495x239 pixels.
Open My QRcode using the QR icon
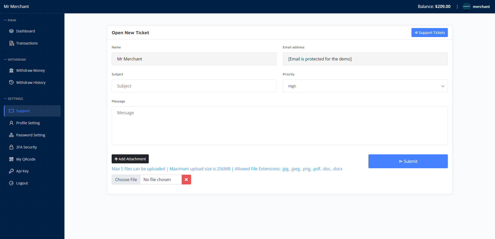click(x=11, y=159)
